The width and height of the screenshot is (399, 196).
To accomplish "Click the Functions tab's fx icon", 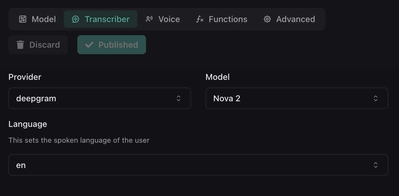I will tap(200, 19).
